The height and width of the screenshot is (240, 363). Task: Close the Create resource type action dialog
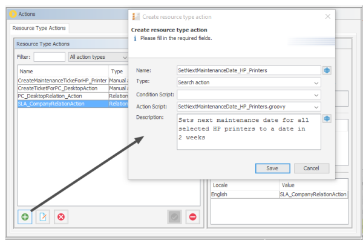click(328, 16)
